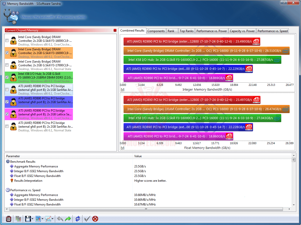Uncheck the magenta RD890 2GB Lattice entry
This screenshot has height=225, width=301.
coord(7,114)
